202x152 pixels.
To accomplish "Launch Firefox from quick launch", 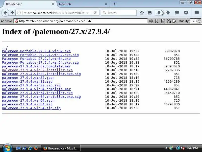I will 36,148.
